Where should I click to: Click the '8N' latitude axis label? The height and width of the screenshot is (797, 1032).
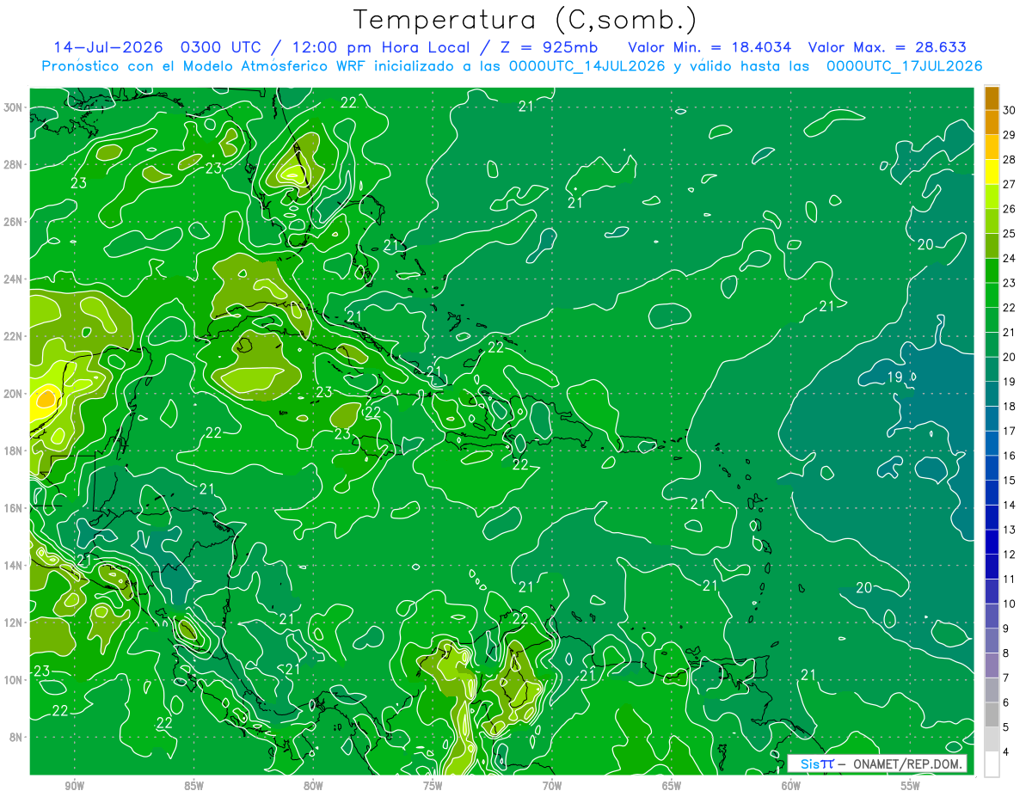point(15,737)
